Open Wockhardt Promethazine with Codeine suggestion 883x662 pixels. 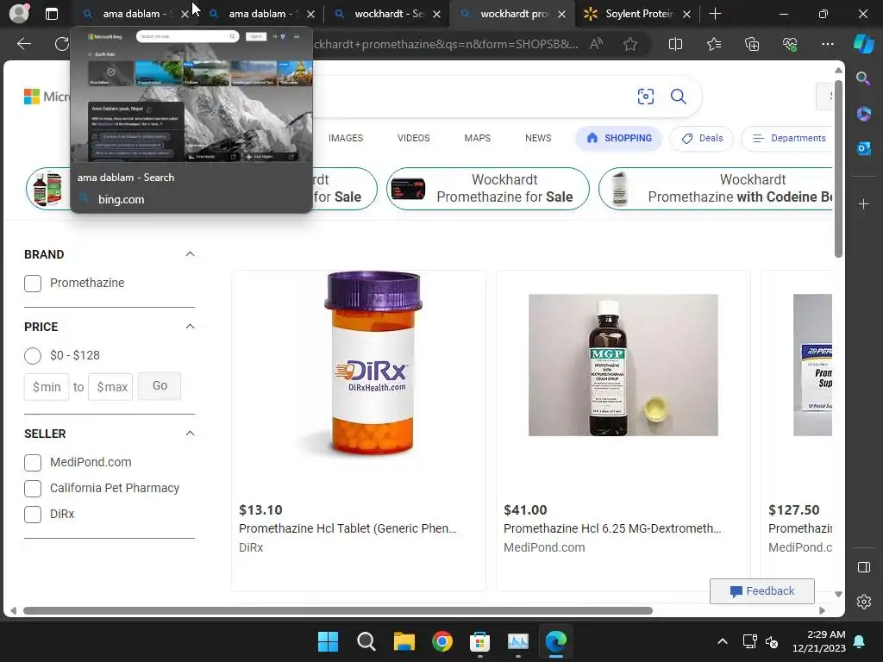pyautogui.click(x=716, y=189)
